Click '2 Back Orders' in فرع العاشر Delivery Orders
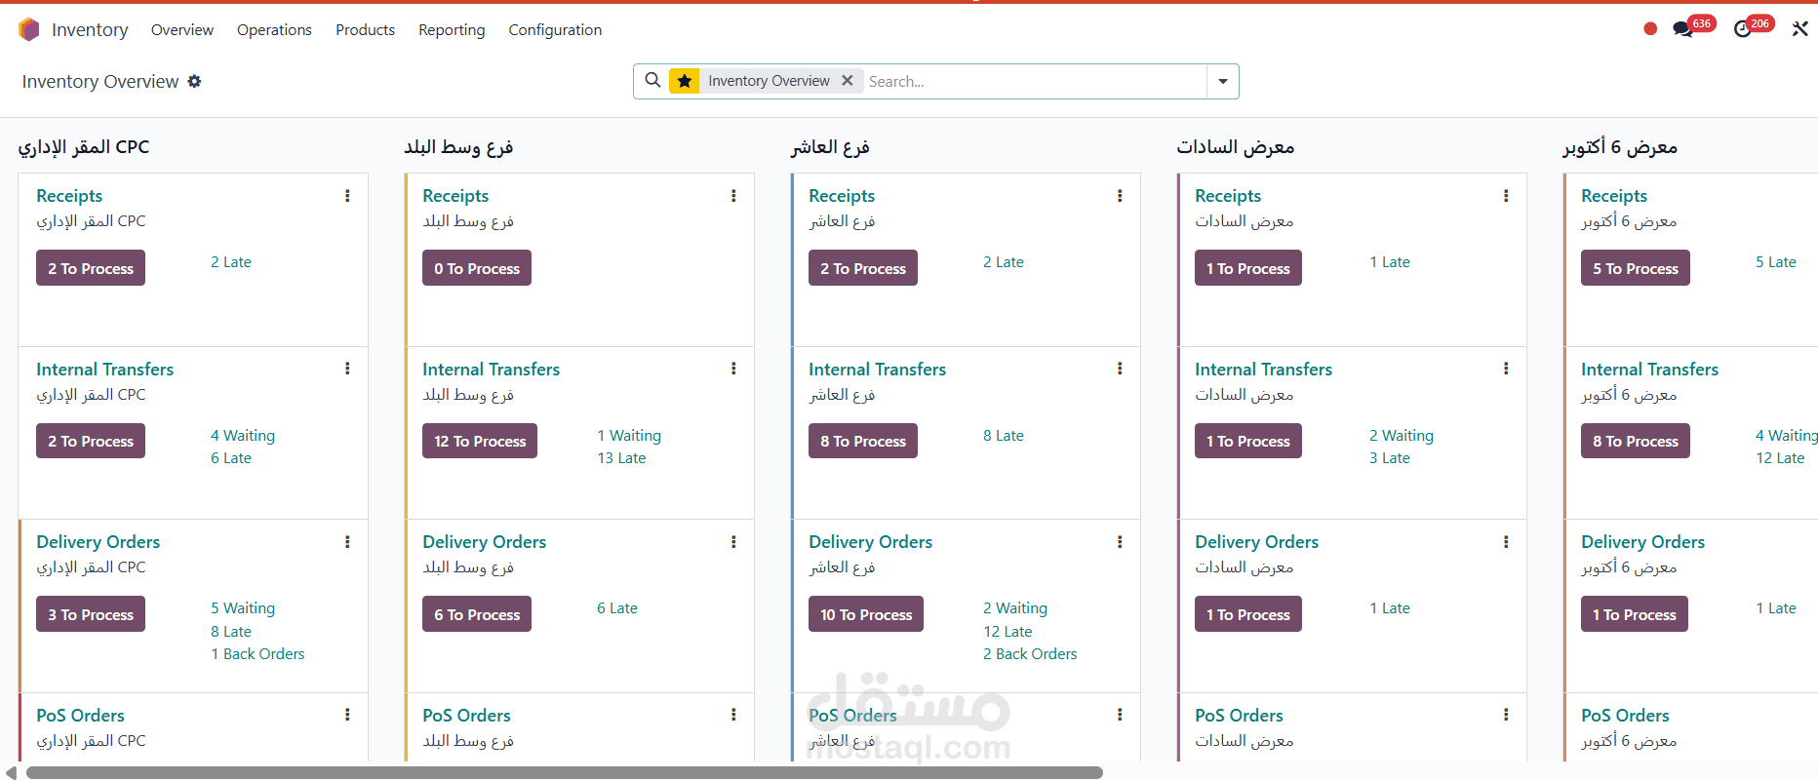 [x=1030, y=654]
